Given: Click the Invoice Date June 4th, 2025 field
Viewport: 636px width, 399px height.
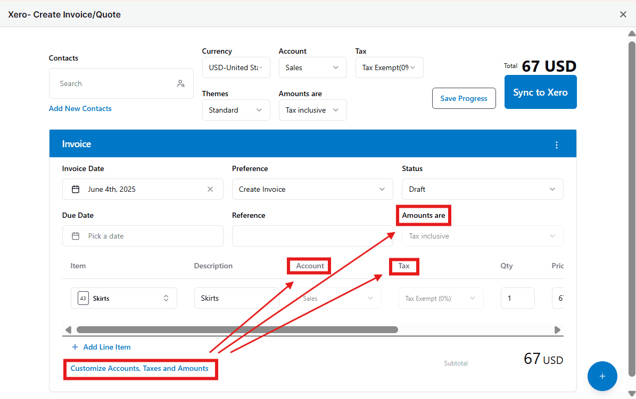Looking at the screenshot, I should (x=143, y=189).
